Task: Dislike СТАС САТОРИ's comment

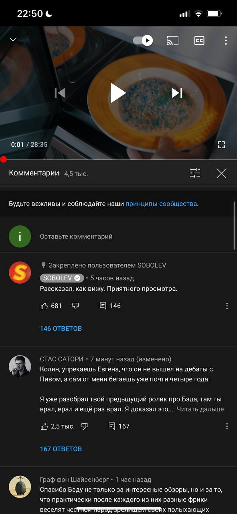Action: (84, 426)
